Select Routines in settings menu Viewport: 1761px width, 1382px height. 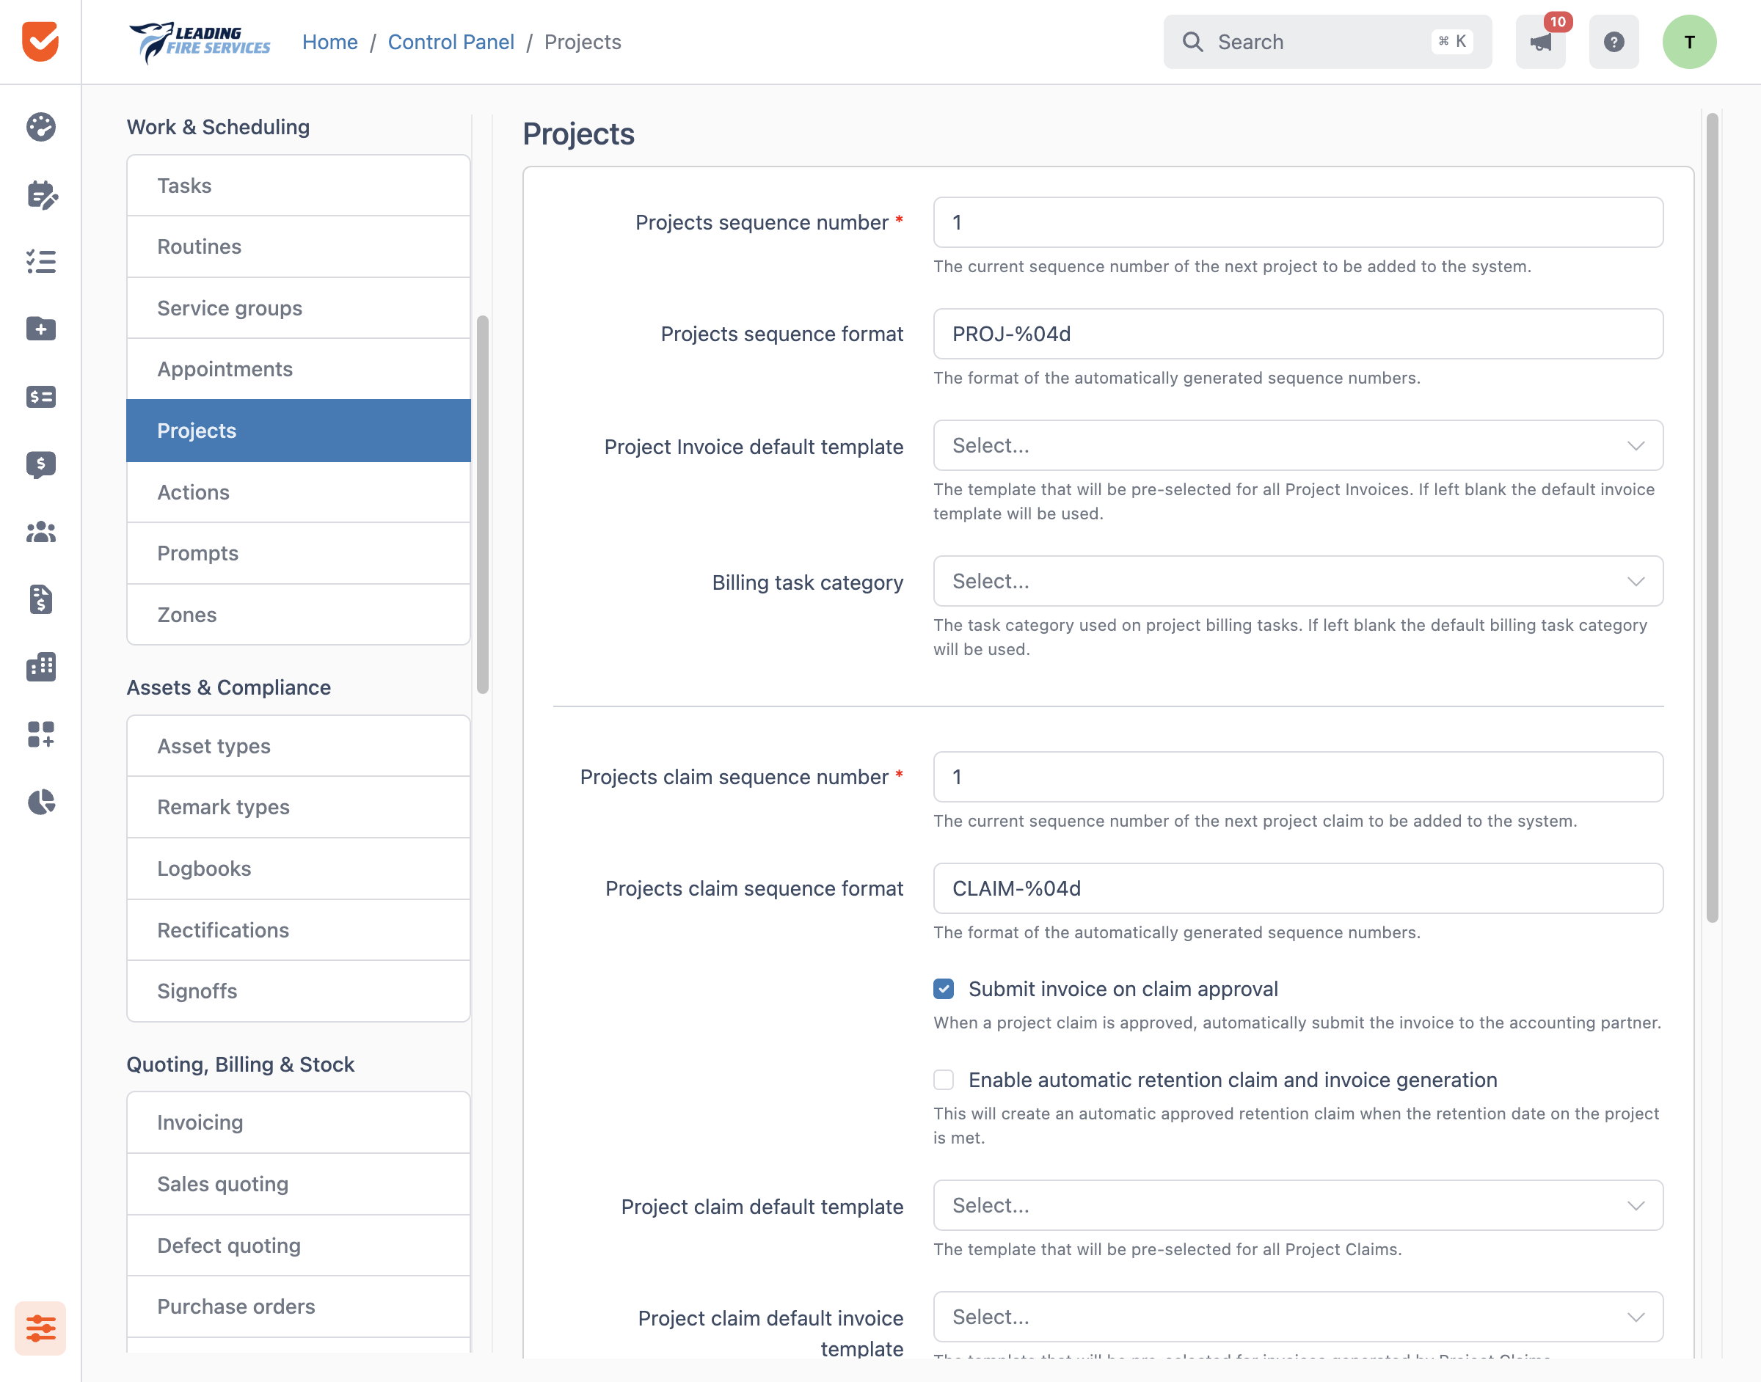click(299, 246)
